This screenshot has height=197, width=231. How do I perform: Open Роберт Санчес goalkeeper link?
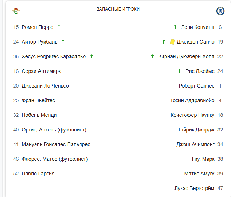pyautogui.click(x=196, y=86)
